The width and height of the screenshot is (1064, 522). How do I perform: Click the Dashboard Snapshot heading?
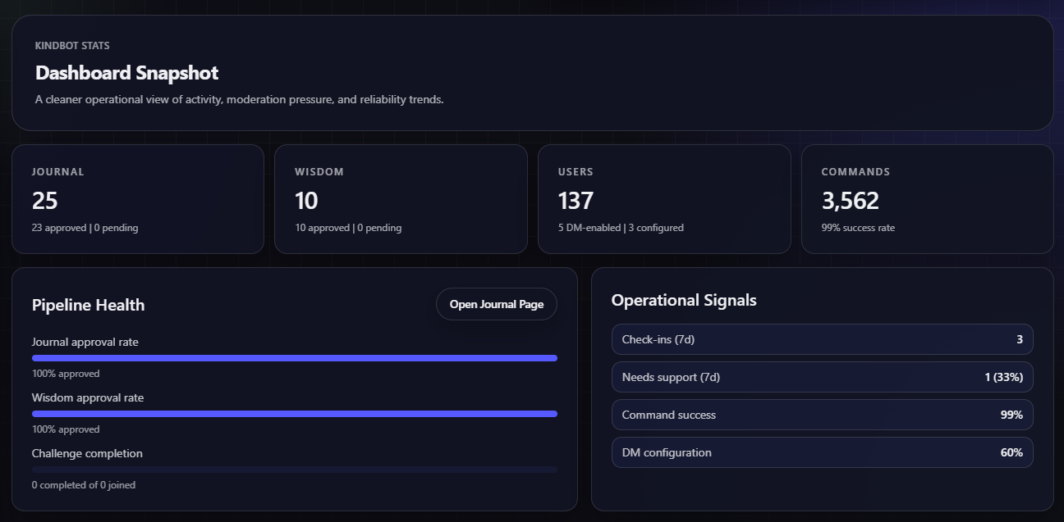pos(126,73)
